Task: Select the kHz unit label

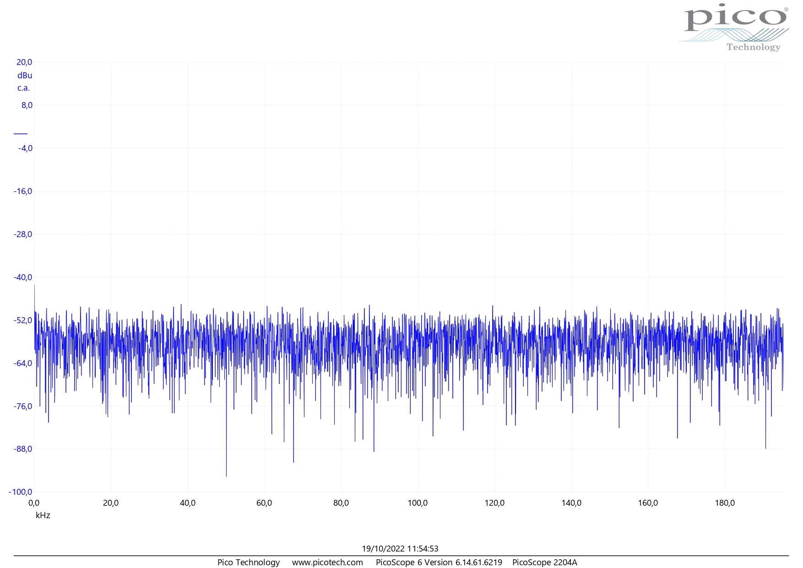Action: click(x=43, y=515)
